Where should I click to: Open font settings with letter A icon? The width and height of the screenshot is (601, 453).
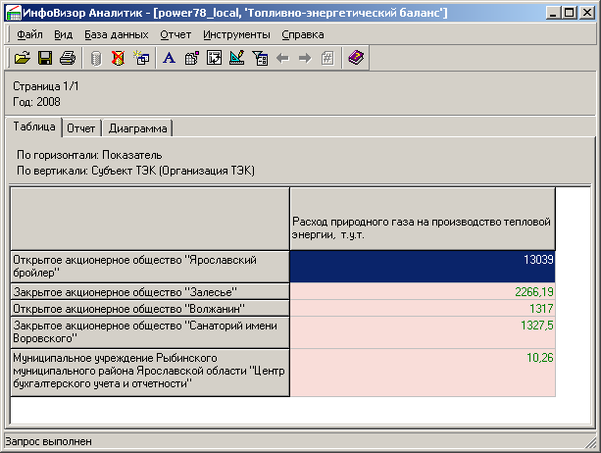[169, 58]
